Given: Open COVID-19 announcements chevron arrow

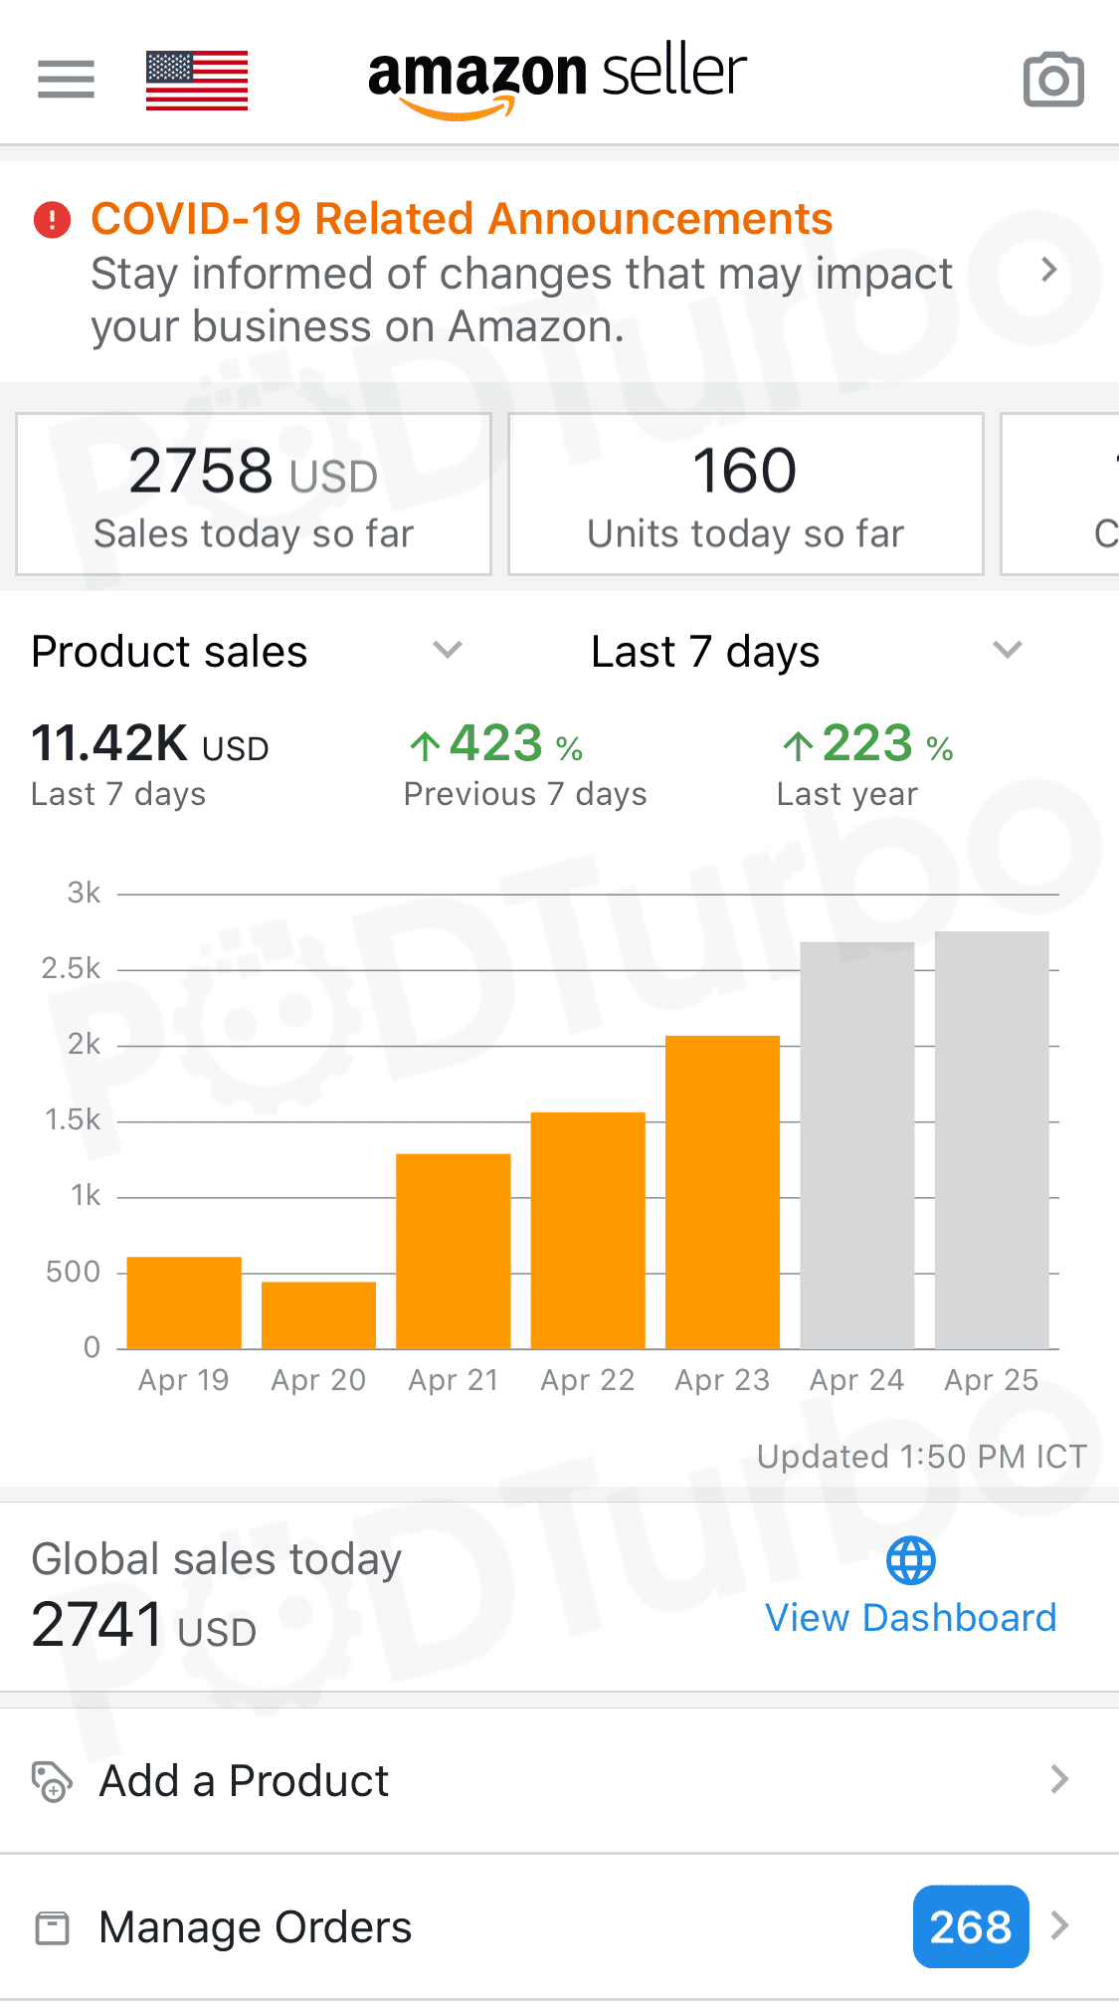Looking at the screenshot, I should [x=1048, y=270].
